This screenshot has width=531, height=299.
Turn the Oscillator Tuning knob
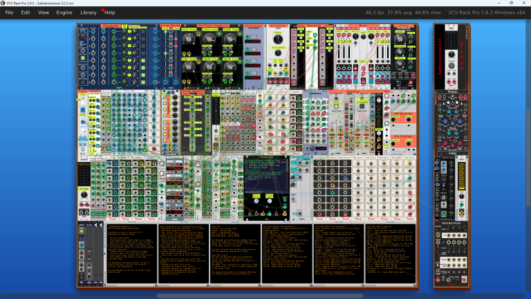(278, 39)
